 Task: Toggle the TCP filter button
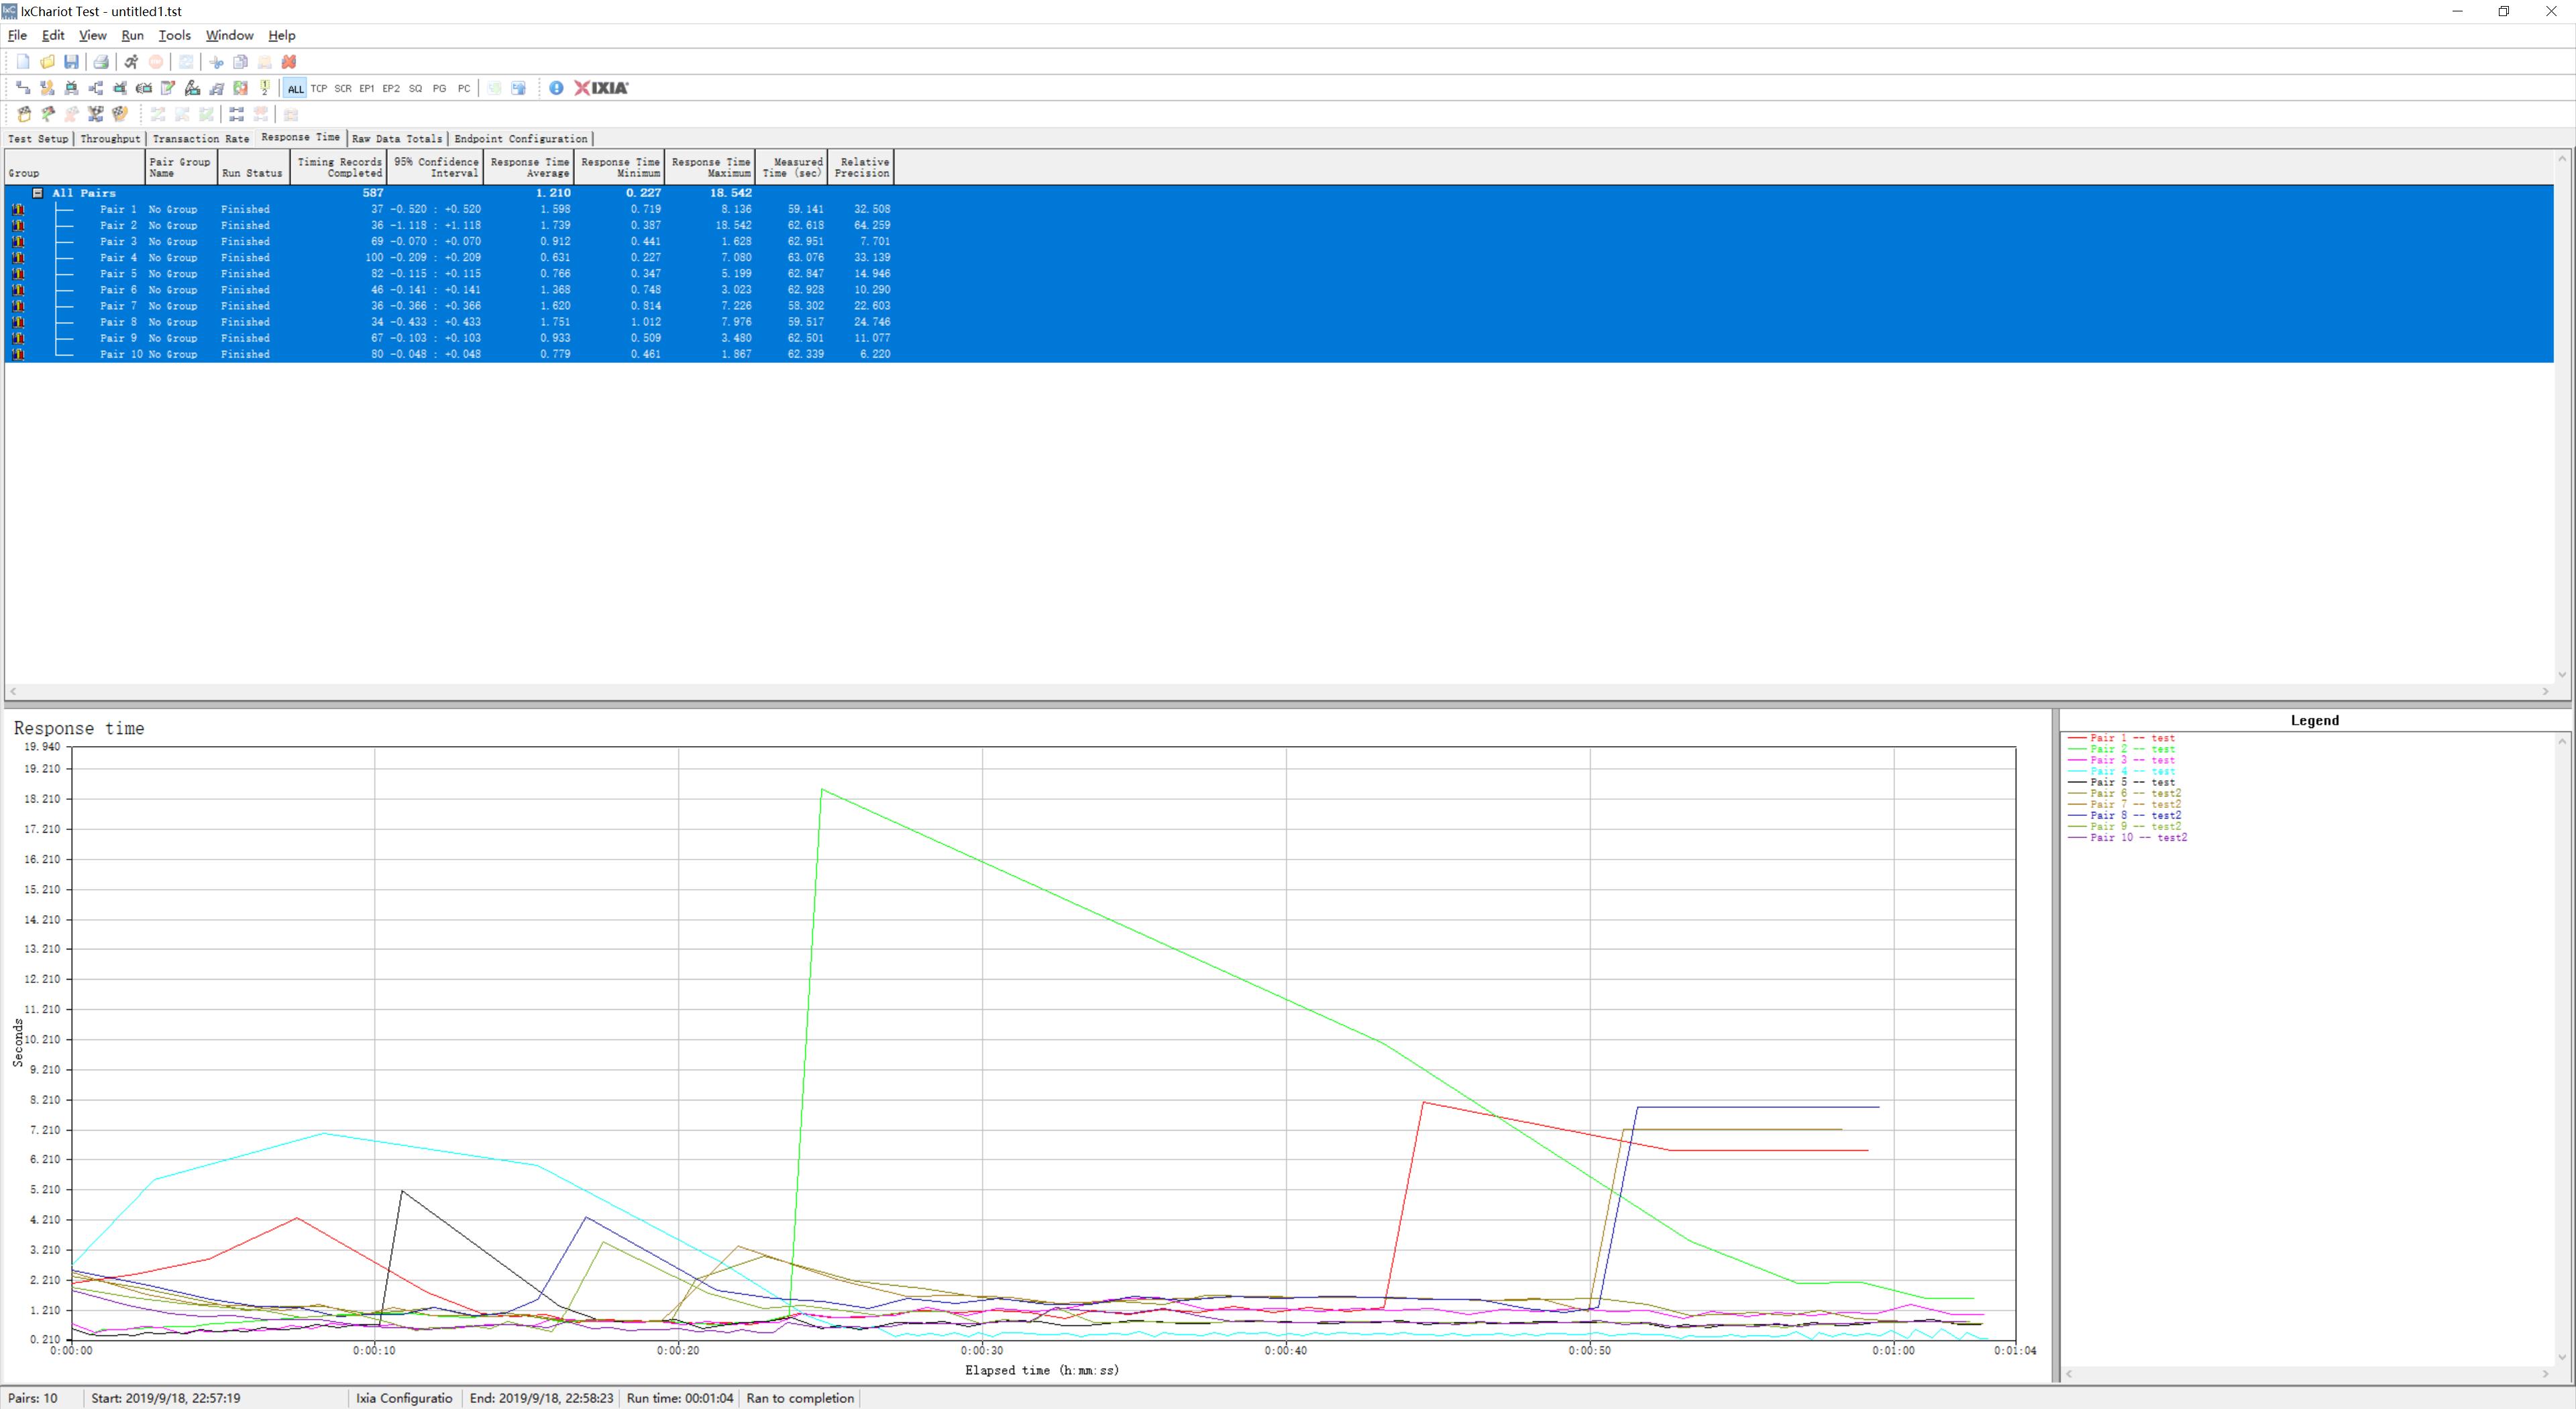[319, 88]
